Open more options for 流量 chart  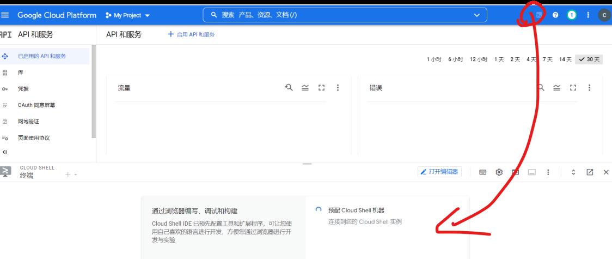tap(338, 88)
